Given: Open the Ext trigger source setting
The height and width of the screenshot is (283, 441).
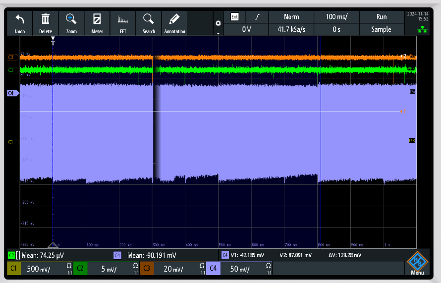Looking at the screenshot, I should coord(235,17).
